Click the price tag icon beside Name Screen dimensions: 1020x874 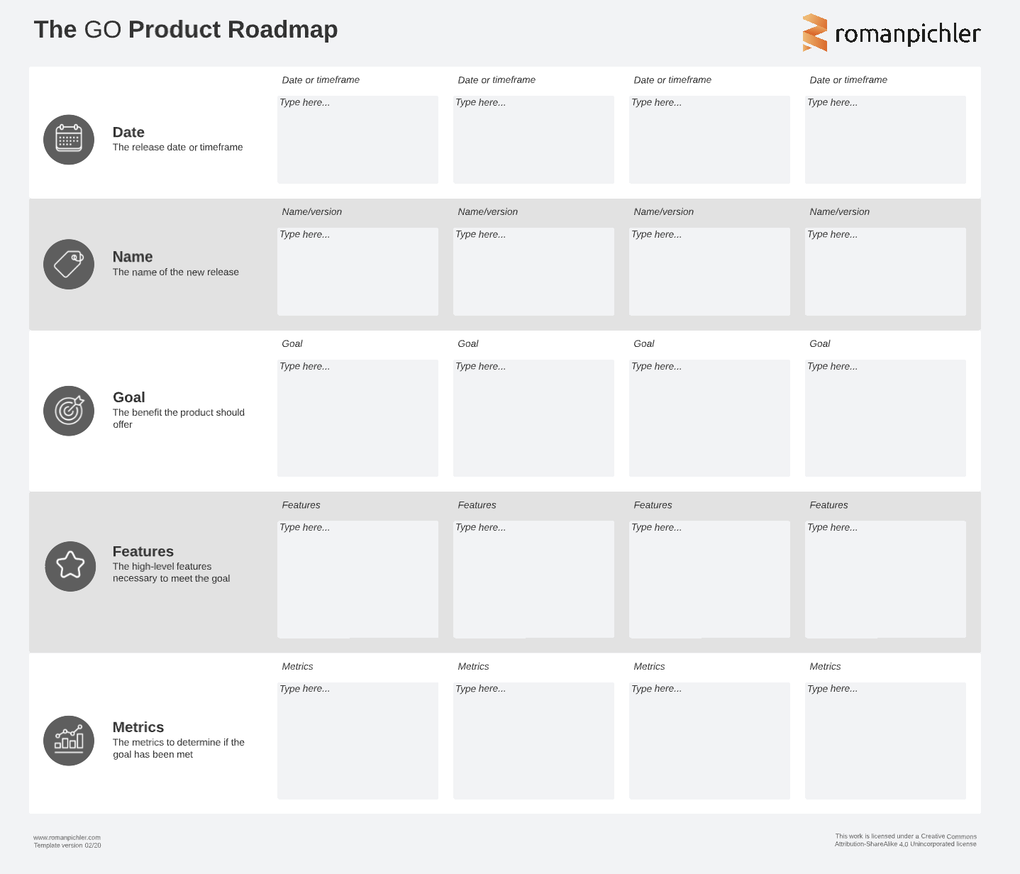tap(69, 264)
